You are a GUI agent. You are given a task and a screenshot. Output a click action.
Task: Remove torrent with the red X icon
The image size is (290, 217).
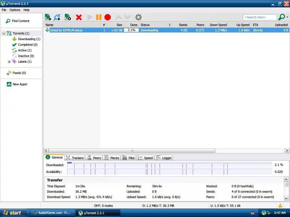coord(79,17)
